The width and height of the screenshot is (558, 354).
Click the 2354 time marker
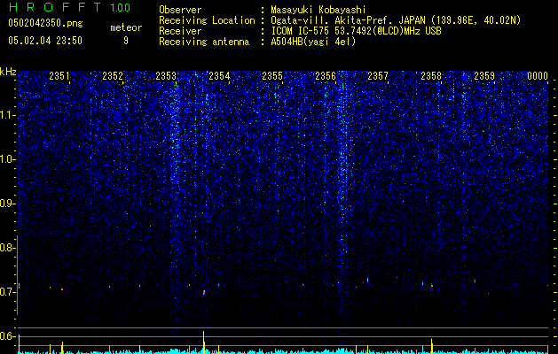click(219, 76)
